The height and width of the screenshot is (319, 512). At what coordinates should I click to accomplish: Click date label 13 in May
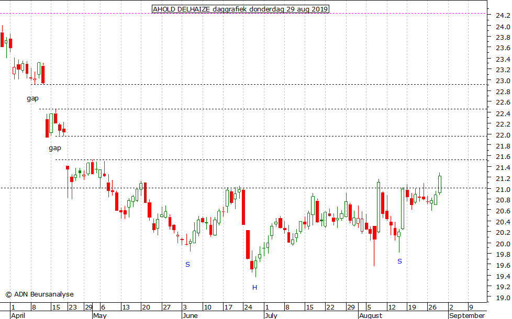click(126, 307)
